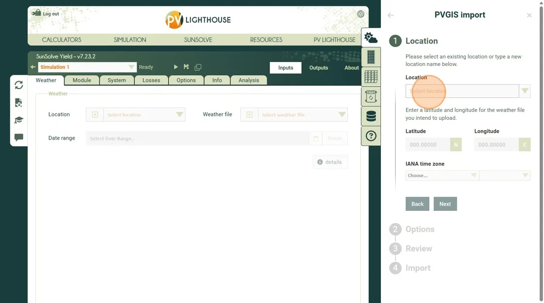Open the chat feedback bubble icon
The width and height of the screenshot is (544, 303).
pos(19,138)
